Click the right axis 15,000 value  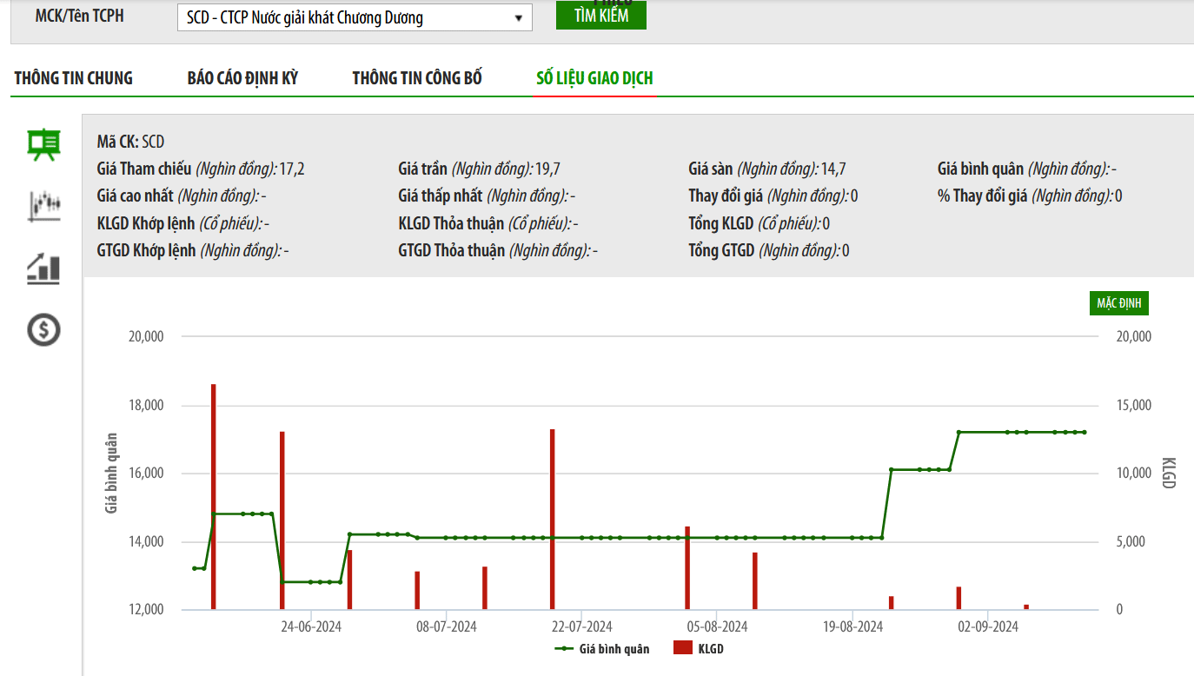(x=1134, y=405)
